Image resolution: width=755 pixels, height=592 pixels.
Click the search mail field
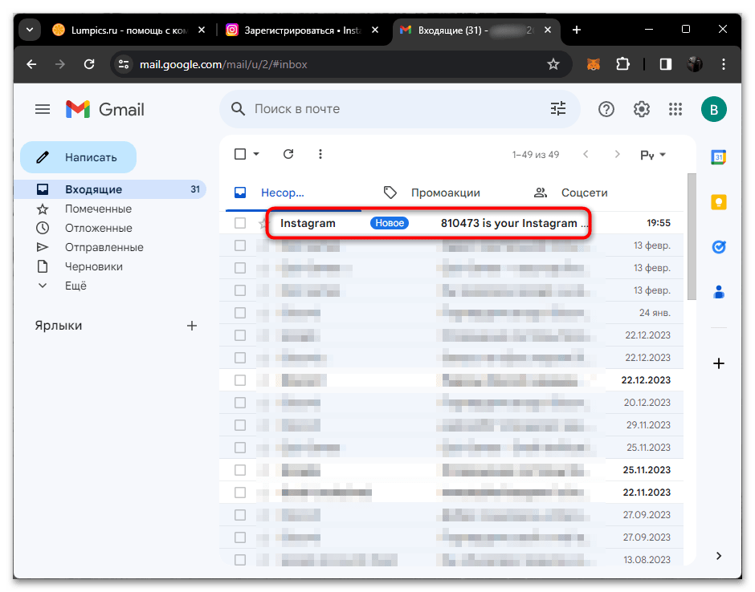point(394,109)
